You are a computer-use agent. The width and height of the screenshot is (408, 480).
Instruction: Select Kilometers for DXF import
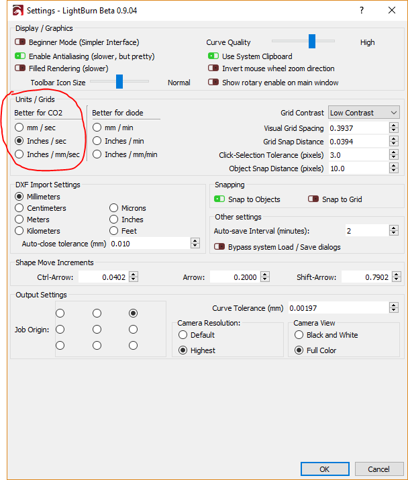[19, 230]
